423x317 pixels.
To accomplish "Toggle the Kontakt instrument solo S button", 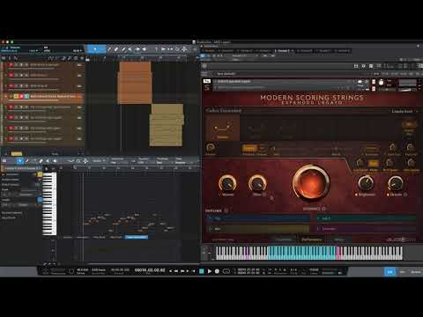I will click(374, 82).
